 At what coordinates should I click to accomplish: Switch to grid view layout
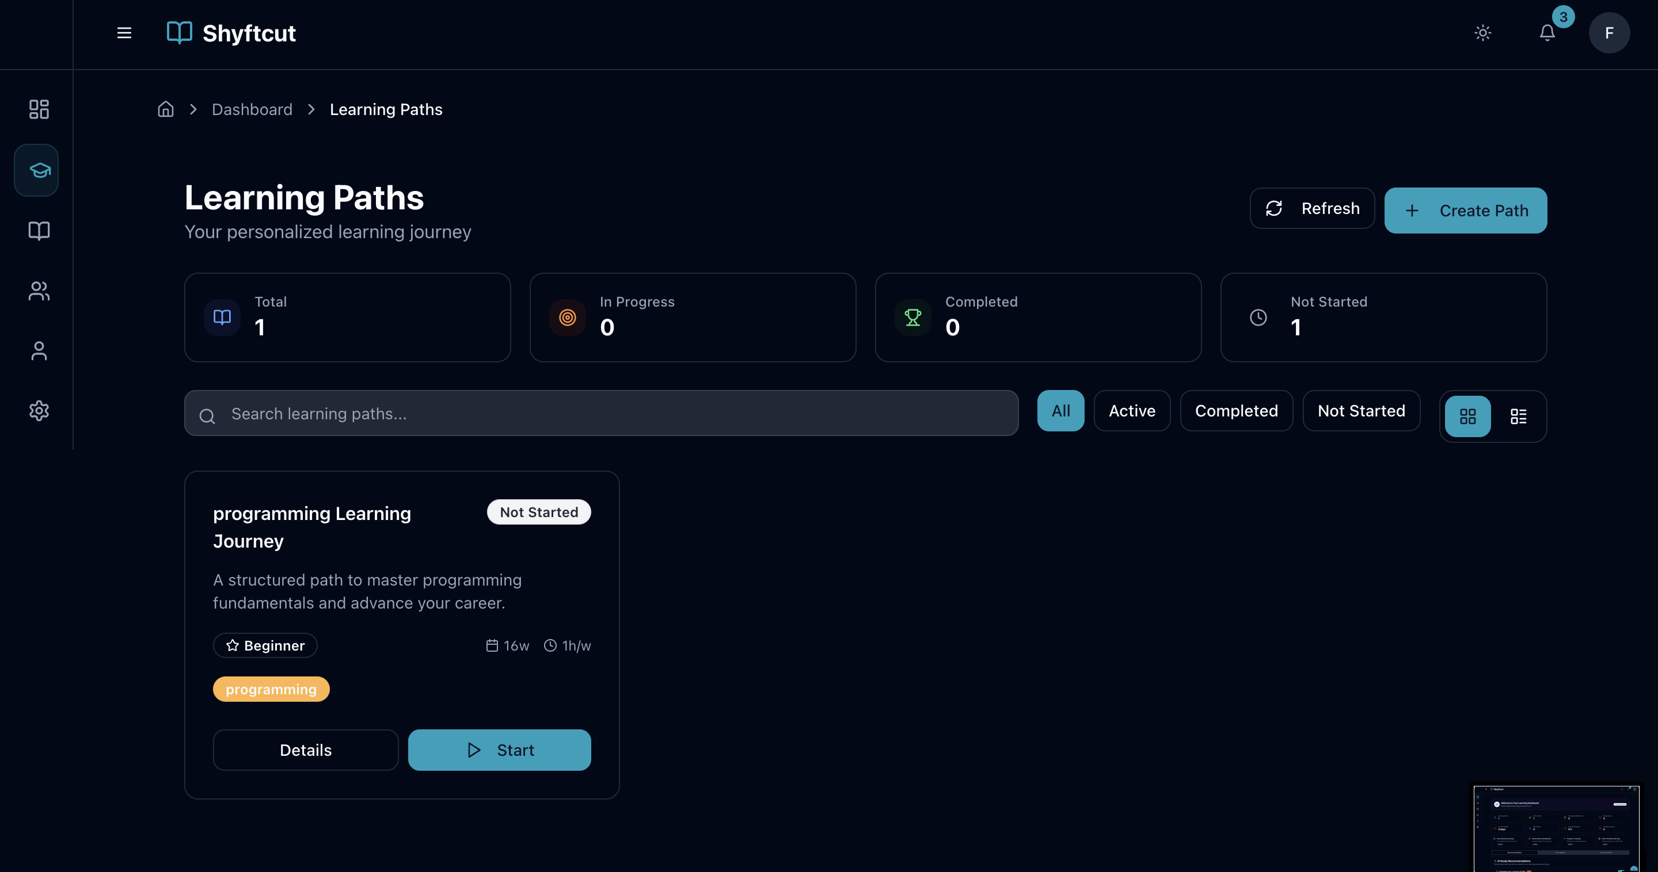pyautogui.click(x=1467, y=416)
